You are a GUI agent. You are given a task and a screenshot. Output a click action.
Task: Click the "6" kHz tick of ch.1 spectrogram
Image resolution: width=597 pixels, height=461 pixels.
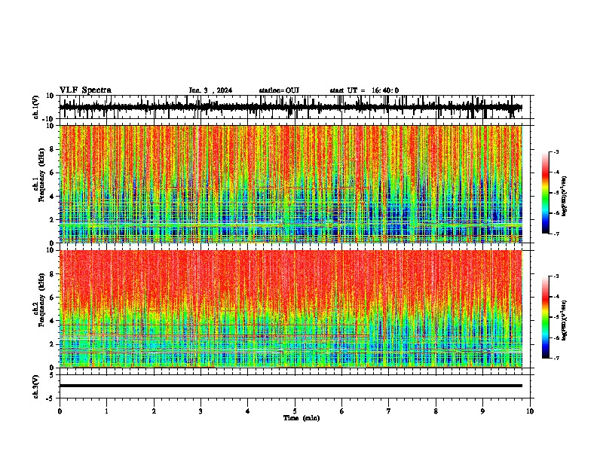click(52, 172)
